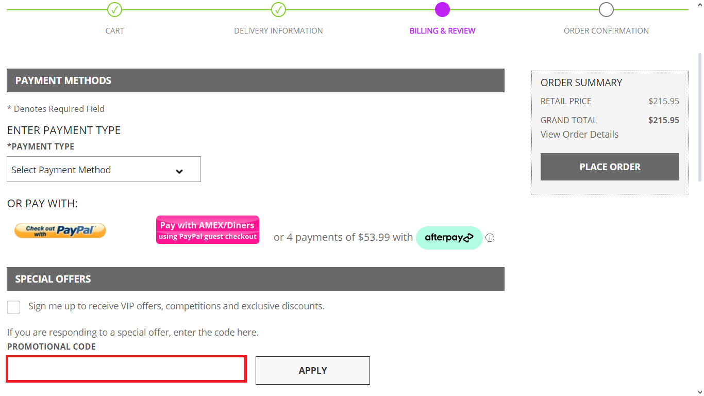Click the Afterpay logo

449,238
